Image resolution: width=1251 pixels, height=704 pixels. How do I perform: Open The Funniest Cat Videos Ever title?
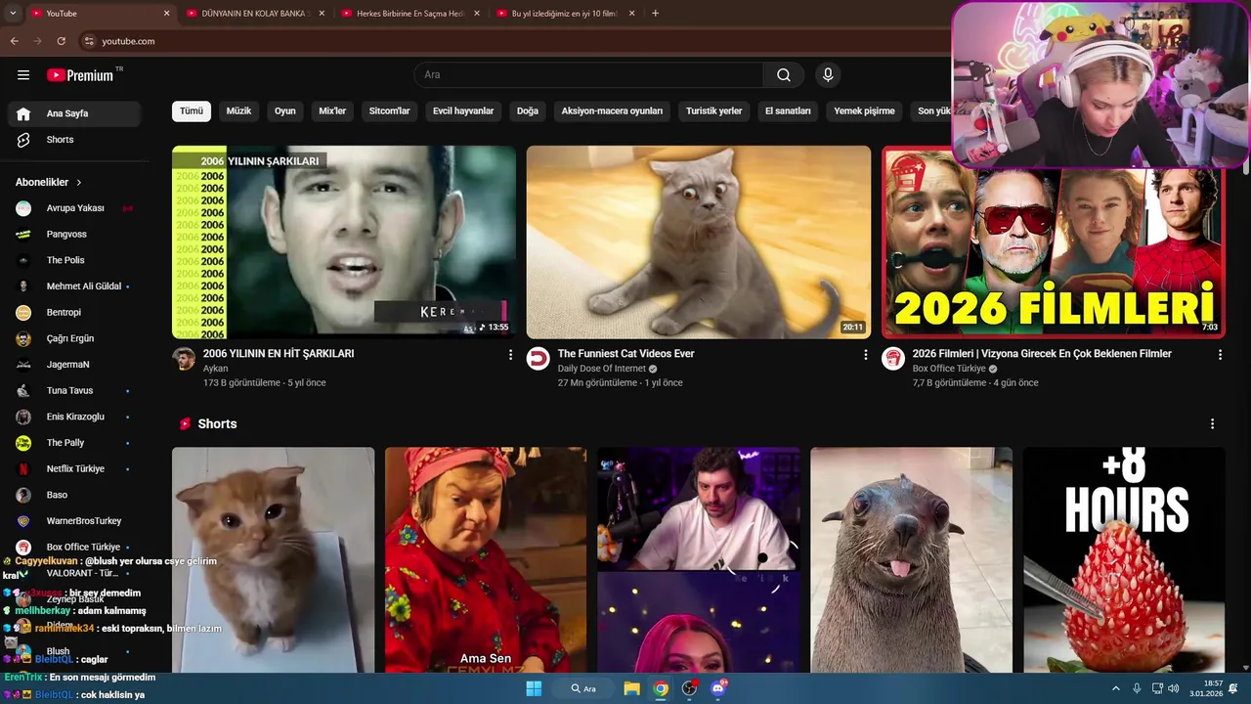(625, 354)
